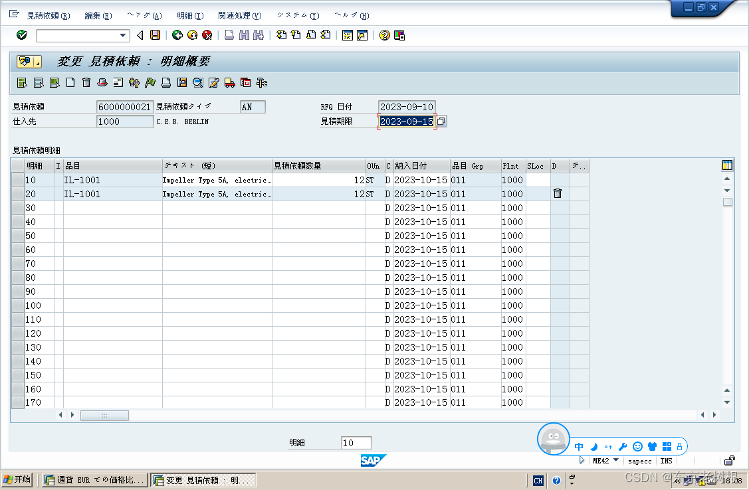Open Help using the question mark icon

tap(384, 35)
